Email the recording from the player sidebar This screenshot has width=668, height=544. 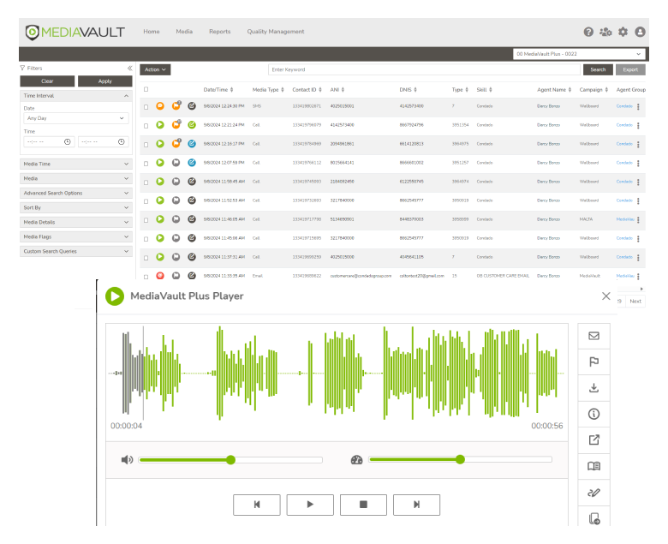tap(593, 336)
